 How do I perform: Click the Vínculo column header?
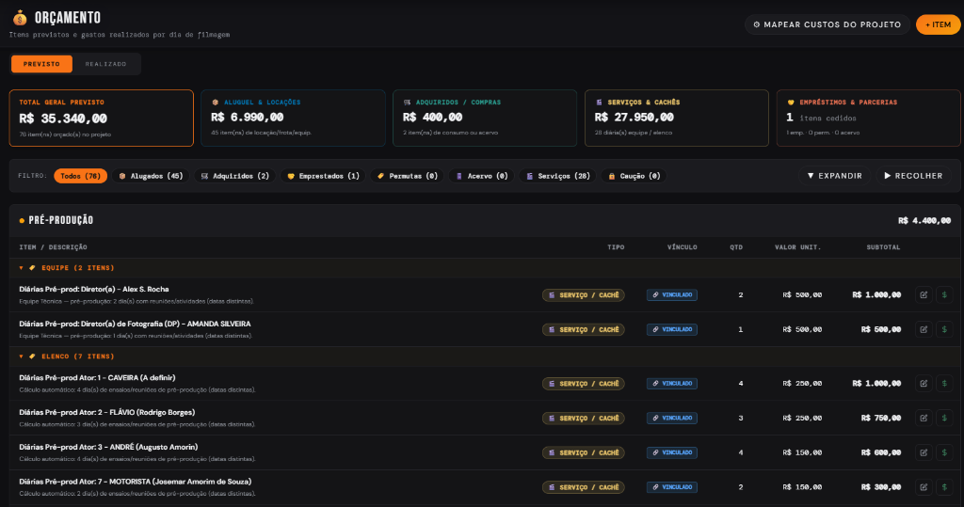[x=683, y=247]
